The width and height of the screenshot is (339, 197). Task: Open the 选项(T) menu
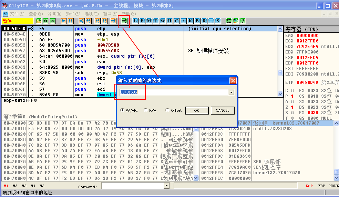92,14
